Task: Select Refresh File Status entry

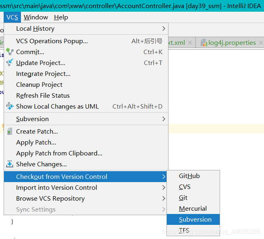Action: (86, 95)
